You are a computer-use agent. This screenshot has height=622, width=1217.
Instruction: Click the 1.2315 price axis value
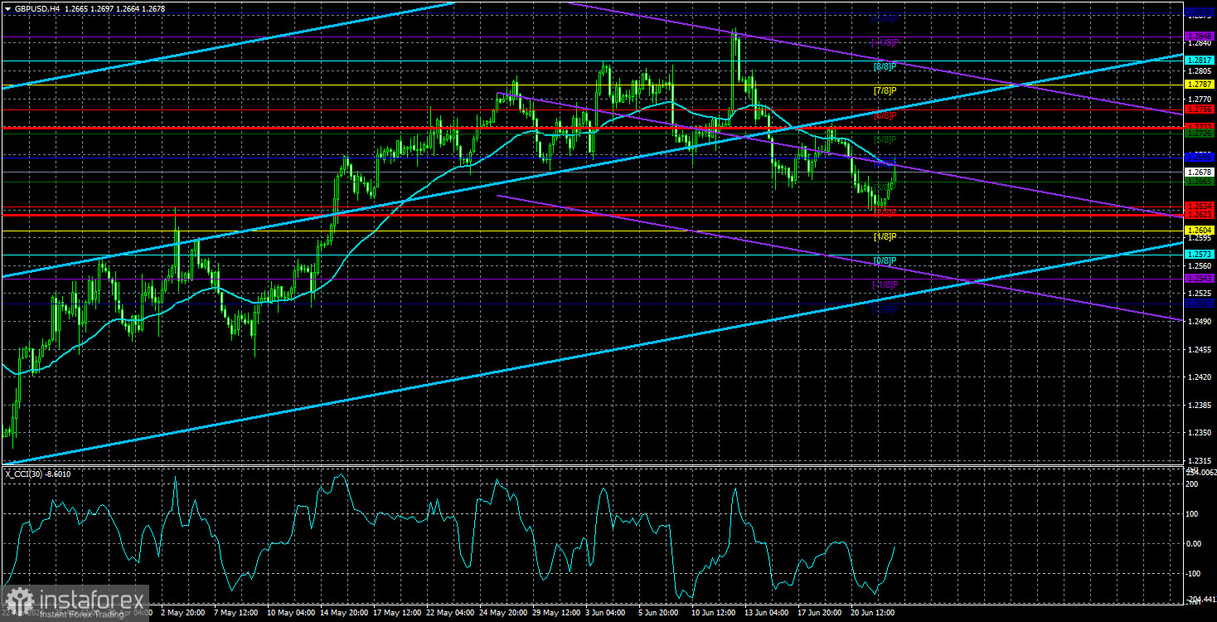(1200, 461)
